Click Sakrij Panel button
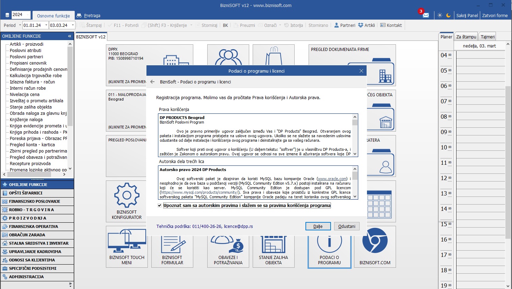 tap(467, 15)
